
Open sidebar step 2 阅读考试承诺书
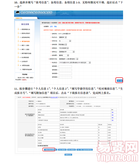(x=25, y=33)
